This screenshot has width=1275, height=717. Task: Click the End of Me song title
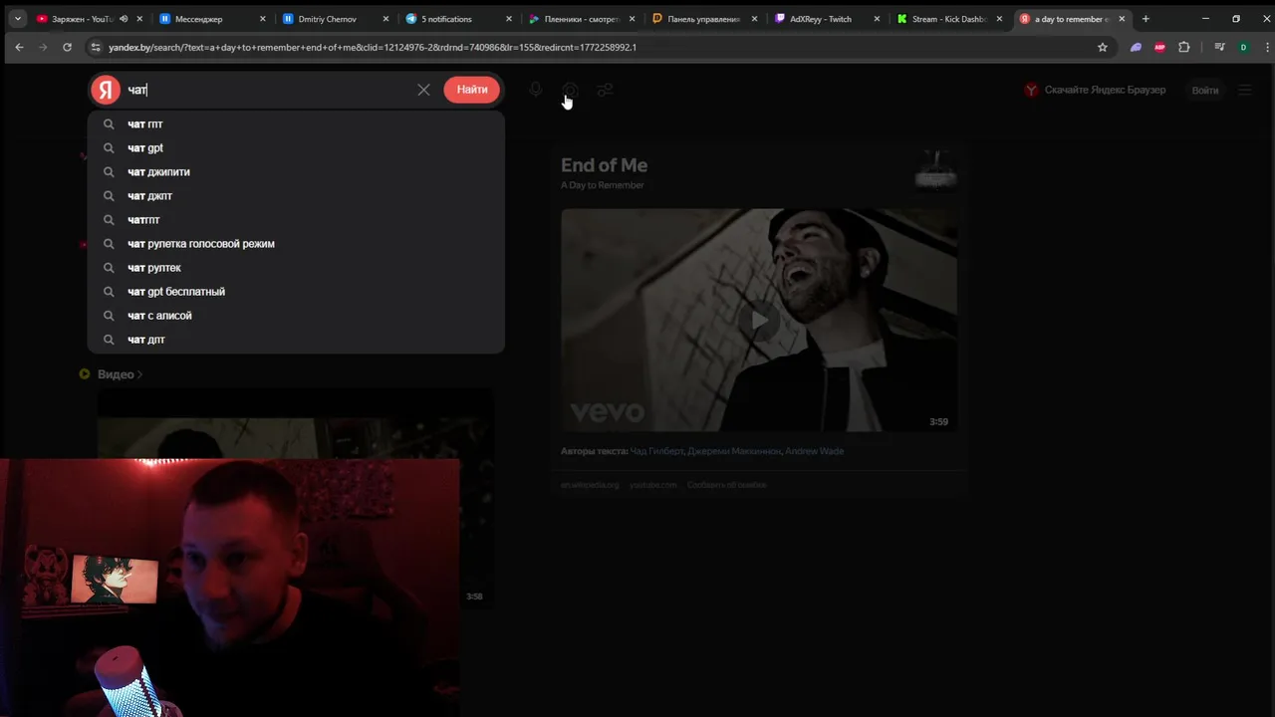604,165
